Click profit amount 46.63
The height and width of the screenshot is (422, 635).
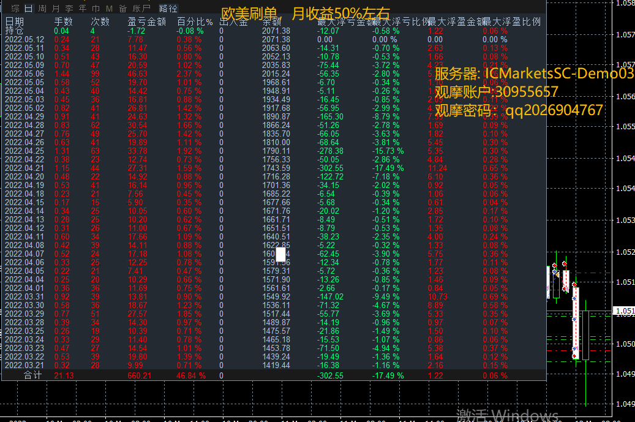click(x=137, y=73)
